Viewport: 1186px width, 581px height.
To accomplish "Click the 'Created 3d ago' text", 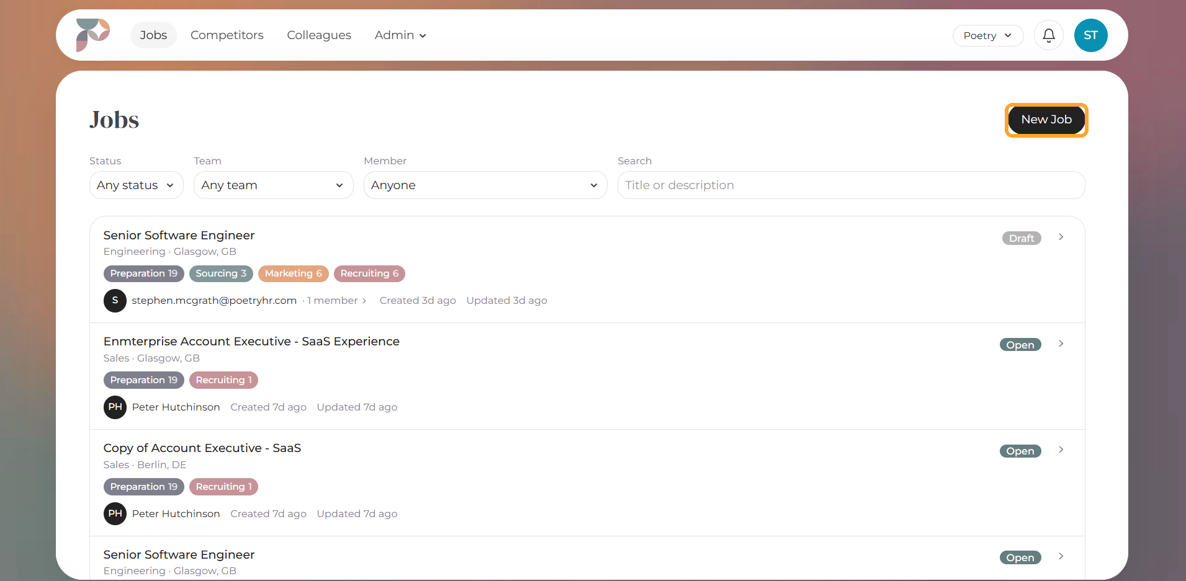I will [x=418, y=300].
